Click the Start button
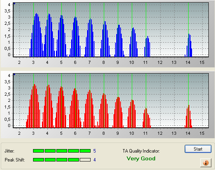Viewport: 215px width, 170px height. click(x=198, y=149)
